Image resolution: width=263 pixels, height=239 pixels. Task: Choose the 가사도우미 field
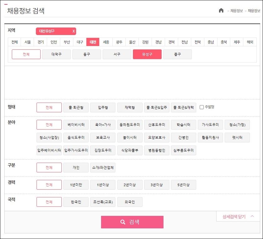210,125
